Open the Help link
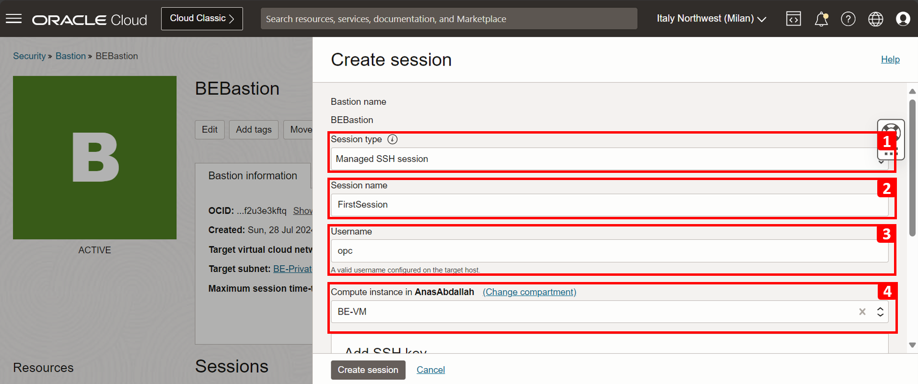 (890, 59)
